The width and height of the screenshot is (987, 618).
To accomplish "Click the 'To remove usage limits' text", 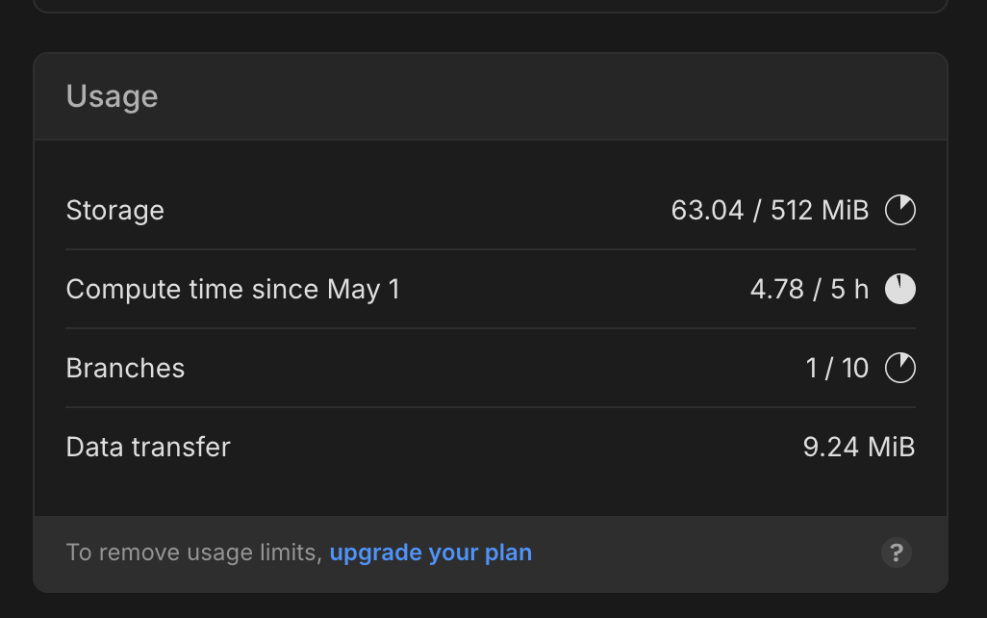I will coord(192,553).
